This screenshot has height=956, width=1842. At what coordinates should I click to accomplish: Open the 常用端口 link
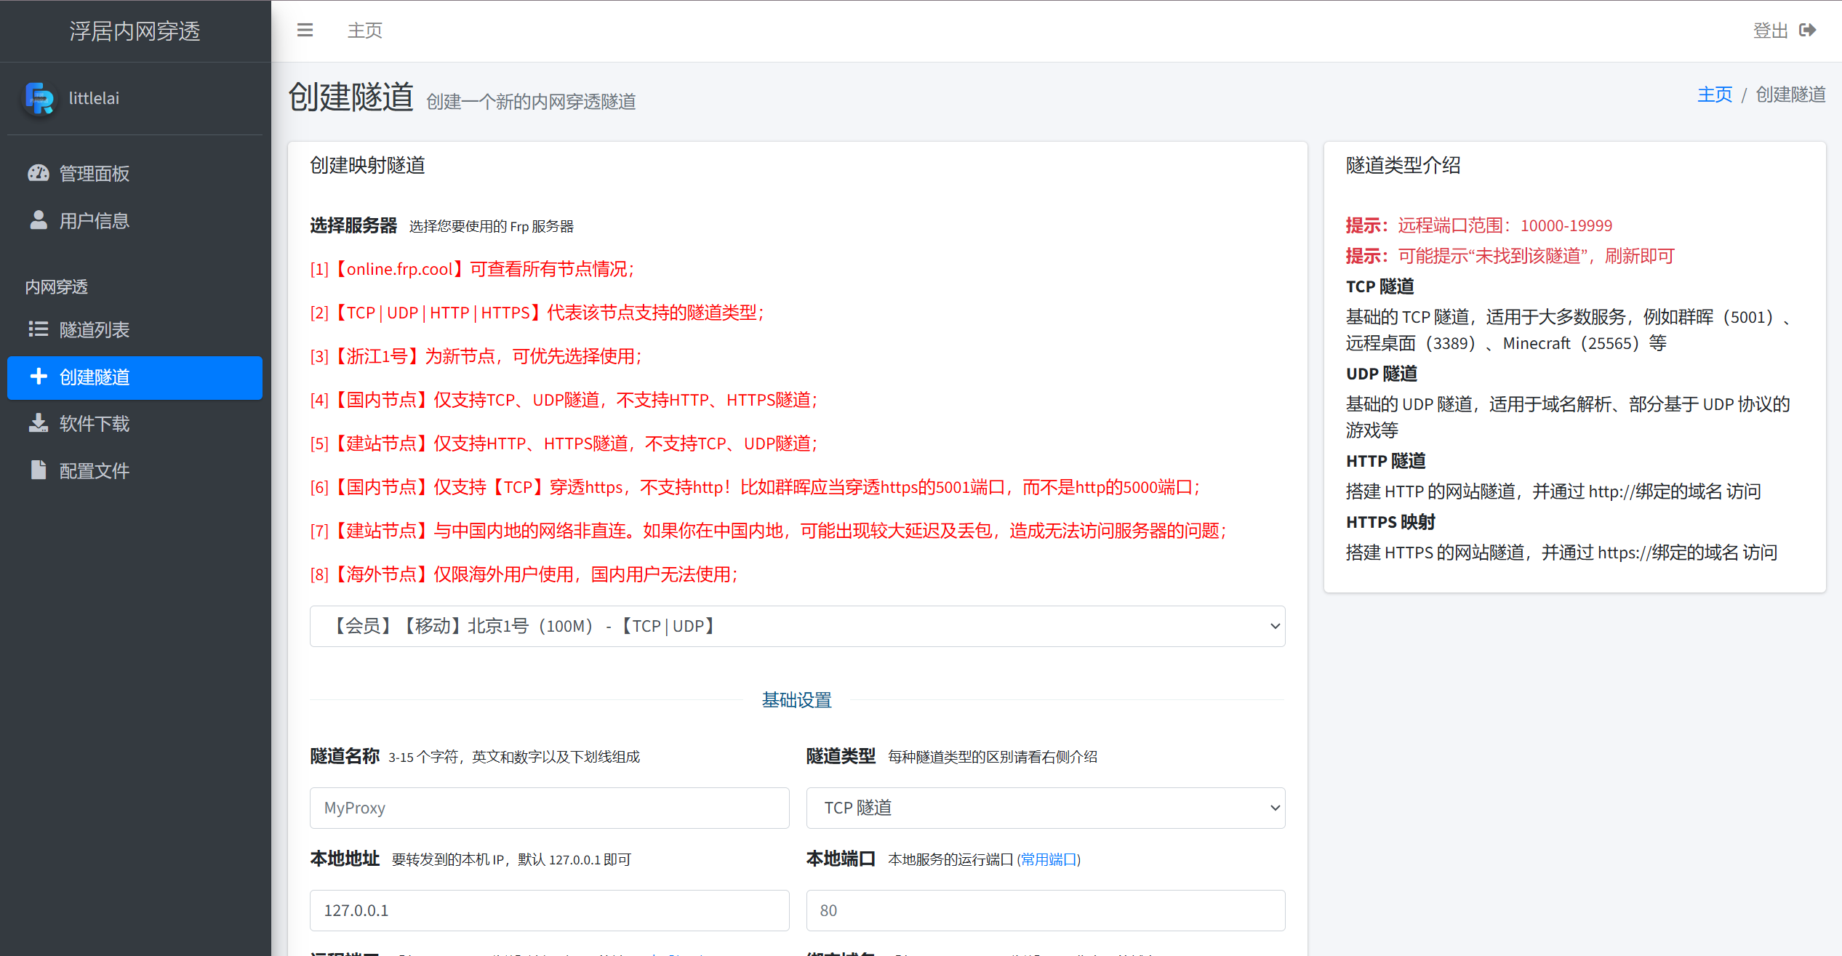[1049, 859]
